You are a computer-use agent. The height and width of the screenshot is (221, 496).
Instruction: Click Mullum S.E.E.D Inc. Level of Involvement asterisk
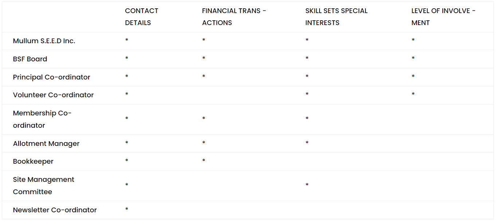(x=413, y=40)
